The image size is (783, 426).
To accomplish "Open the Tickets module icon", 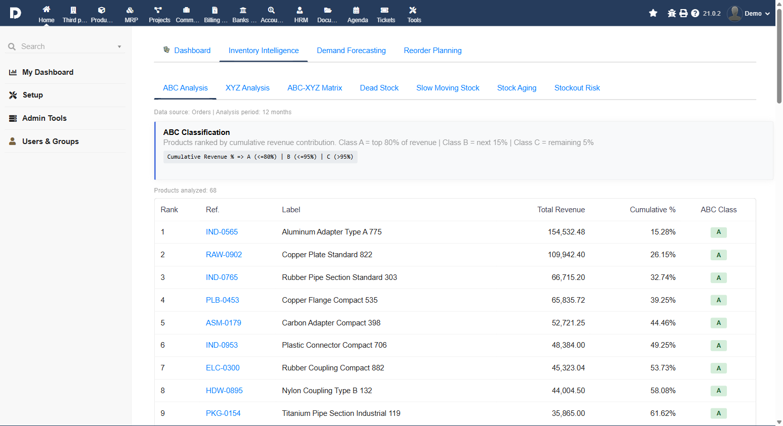I will coord(385,10).
